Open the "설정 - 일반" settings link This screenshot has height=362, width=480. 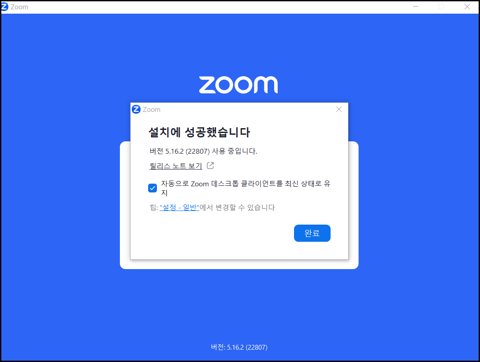click(179, 207)
